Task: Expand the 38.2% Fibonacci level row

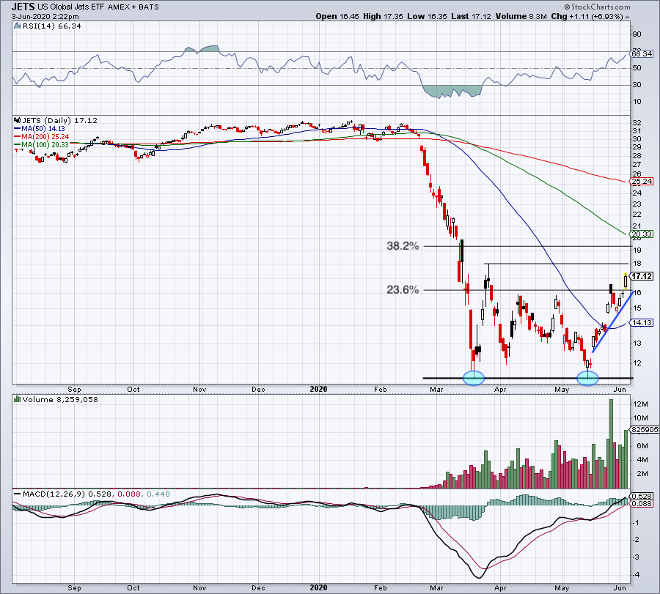Action: tap(402, 247)
